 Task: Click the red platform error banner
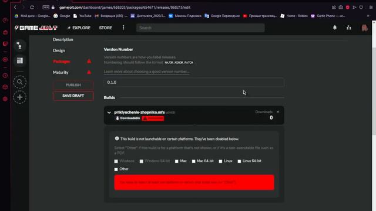pyautogui.click(x=194, y=182)
